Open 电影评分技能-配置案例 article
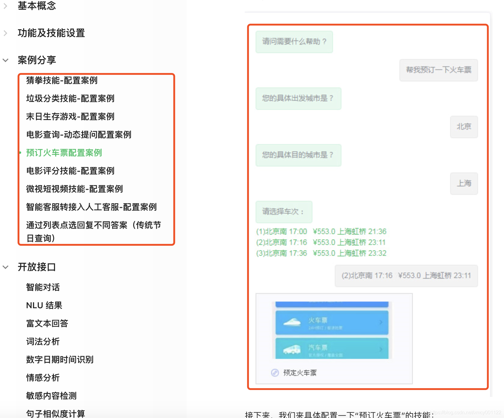The width and height of the screenshot is (504, 418). (x=70, y=171)
